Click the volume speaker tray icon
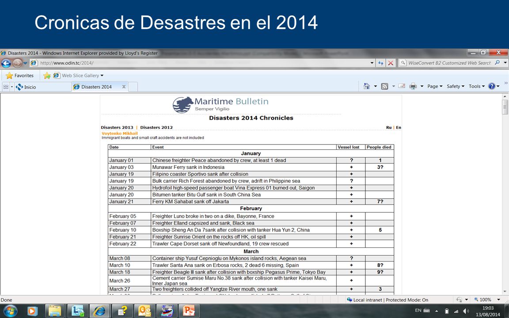 click(466, 311)
